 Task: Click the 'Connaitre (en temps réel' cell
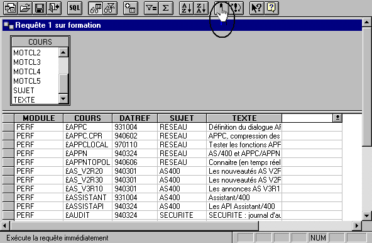(244, 162)
